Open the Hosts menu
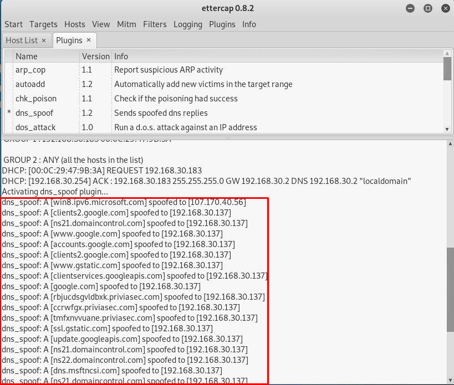The image size is (454, 385). [x=75, y=24]
